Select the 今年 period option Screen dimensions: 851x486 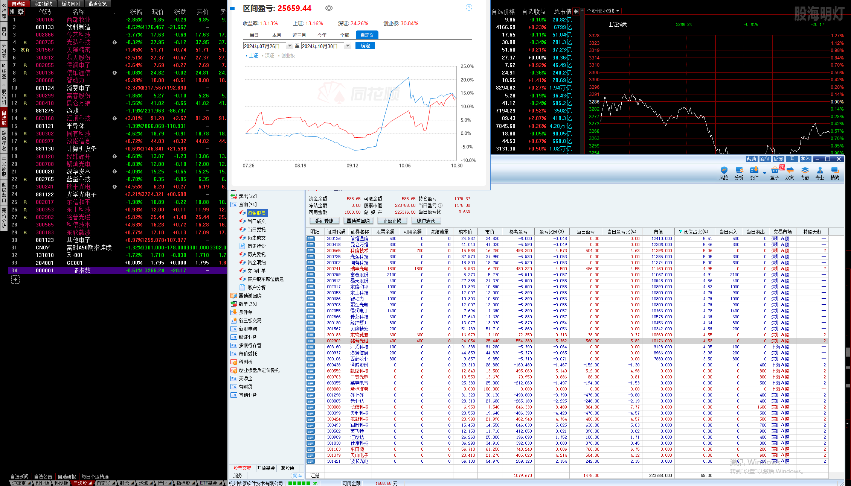[322, 35]
